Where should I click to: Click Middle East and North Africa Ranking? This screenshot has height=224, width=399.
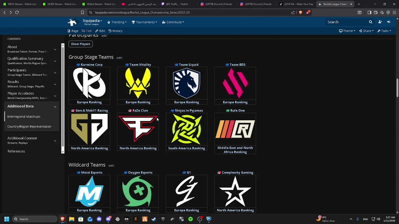point(235,150)
